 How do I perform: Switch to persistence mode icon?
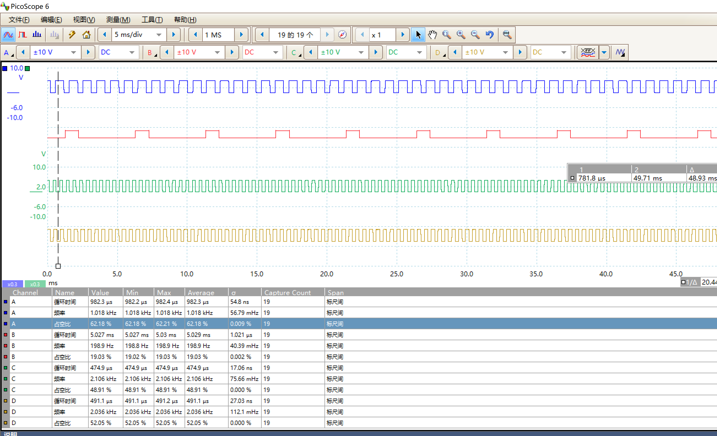tap(22, 35)
